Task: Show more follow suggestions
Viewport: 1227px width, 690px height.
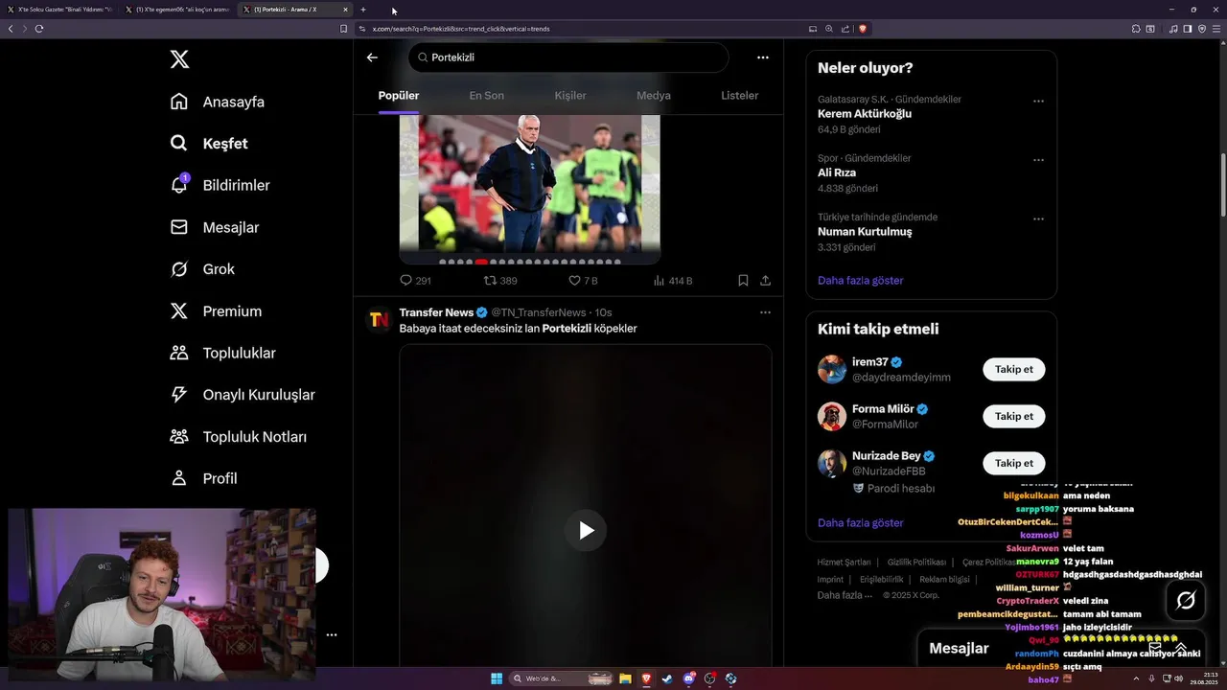Action: [x=860, y=523]
